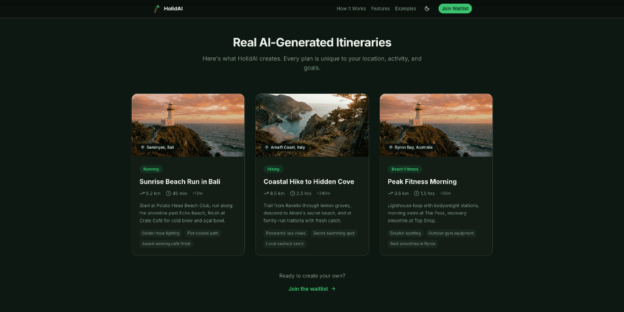The width and height of the screenshot is (624, 312).
Task: Click the Beach Fitness category badge
Action: pyautogui.click(x=405, y=169)
